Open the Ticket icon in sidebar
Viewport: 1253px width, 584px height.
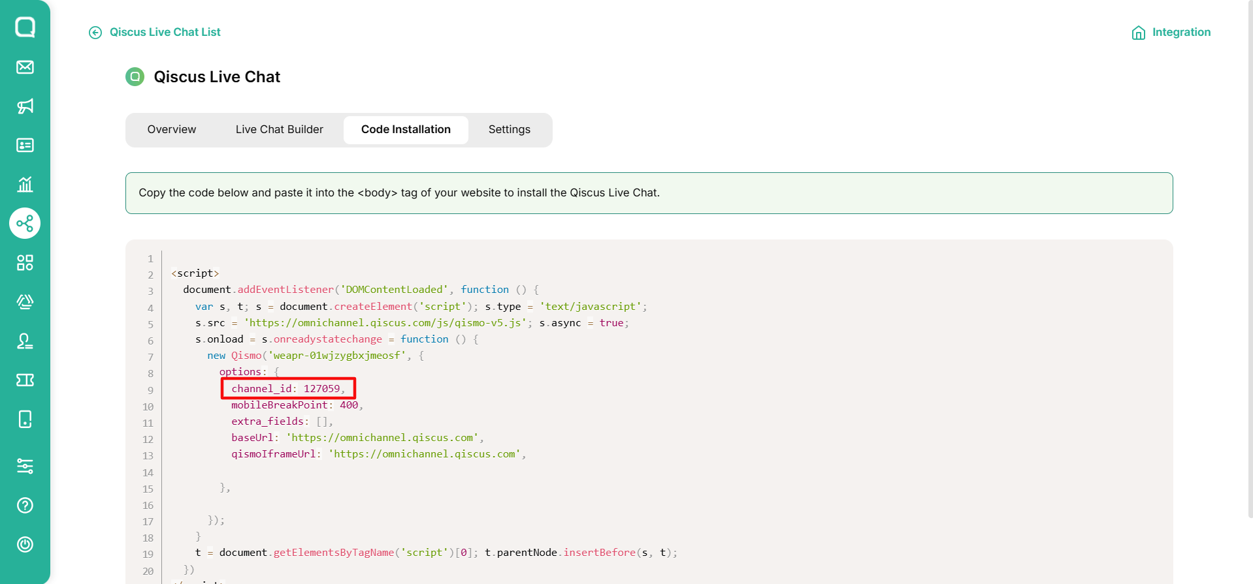25,380
